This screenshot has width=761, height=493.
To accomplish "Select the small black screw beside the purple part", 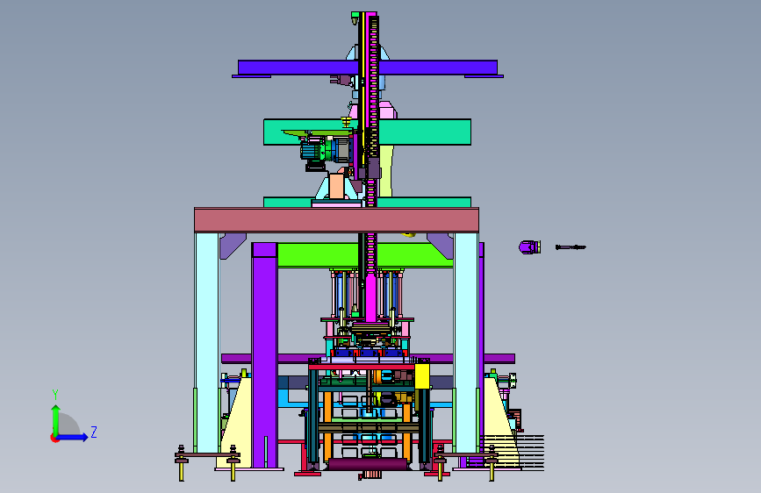I will pos(571,247).
